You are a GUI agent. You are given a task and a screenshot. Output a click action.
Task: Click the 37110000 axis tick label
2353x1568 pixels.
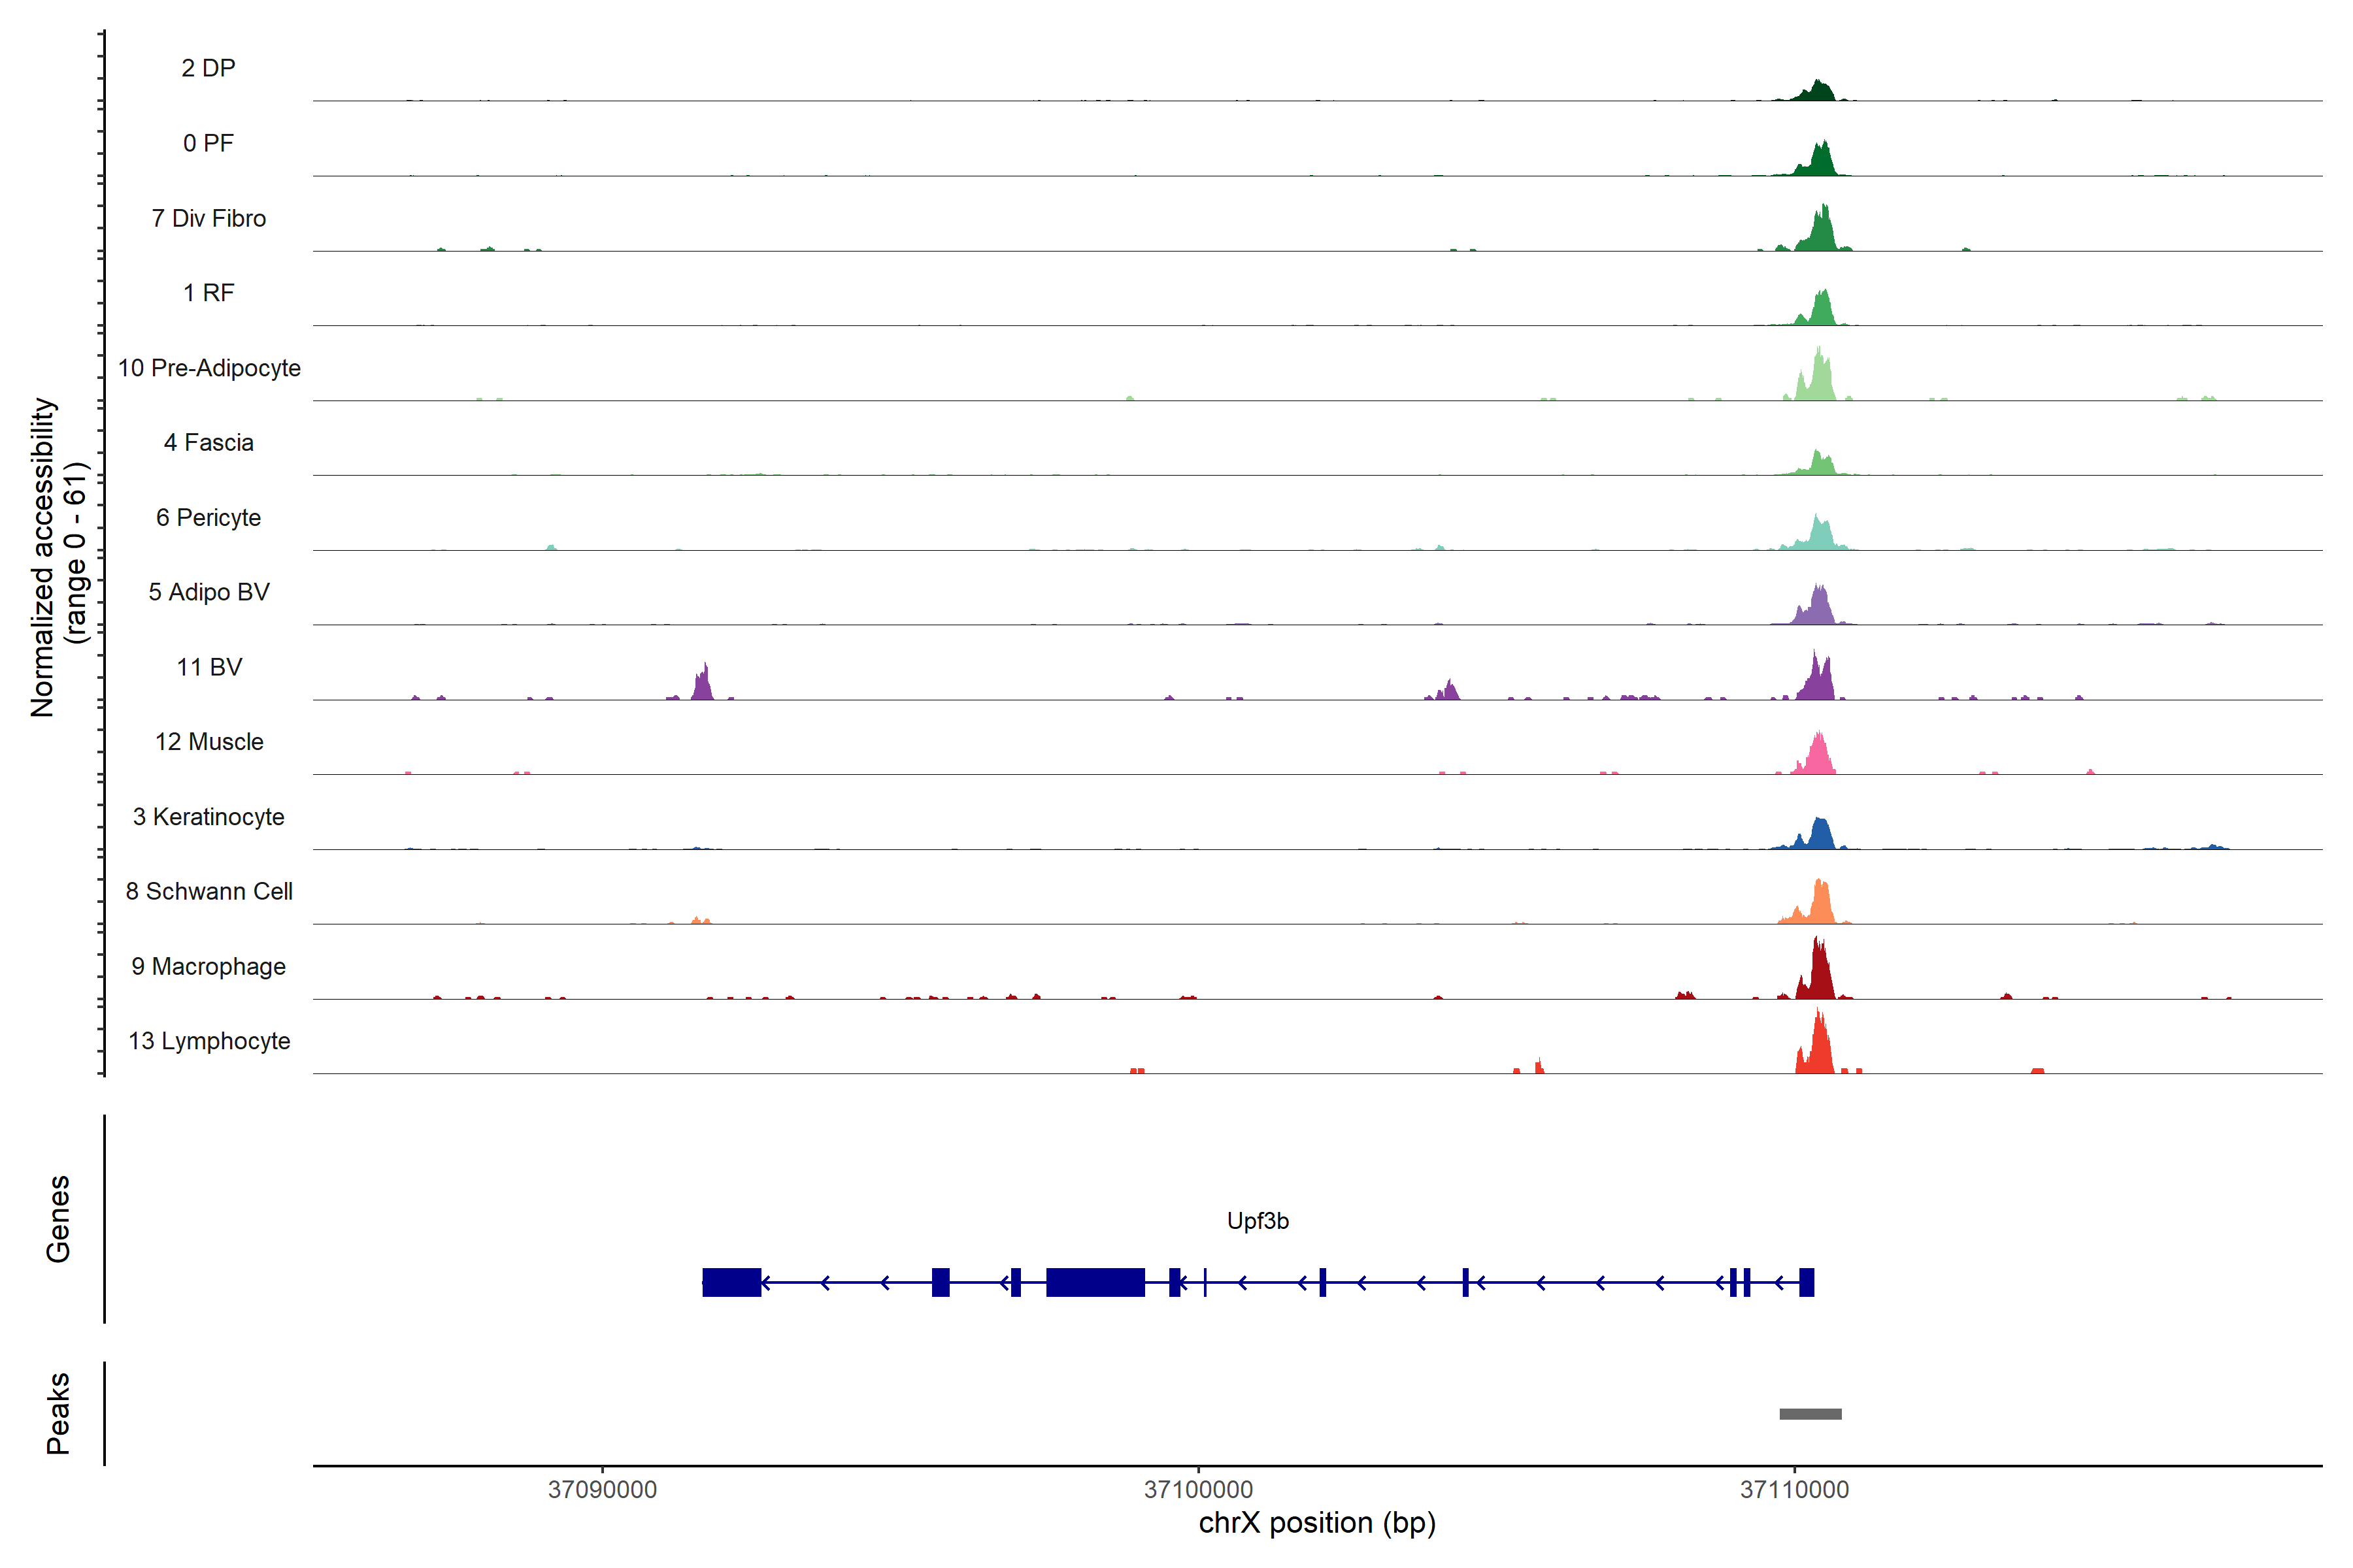[1795, 1490]
